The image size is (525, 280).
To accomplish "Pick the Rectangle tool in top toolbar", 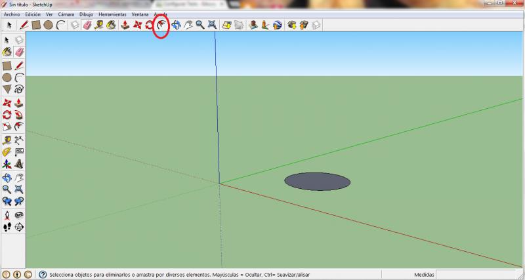I will (x=36, y=25).
